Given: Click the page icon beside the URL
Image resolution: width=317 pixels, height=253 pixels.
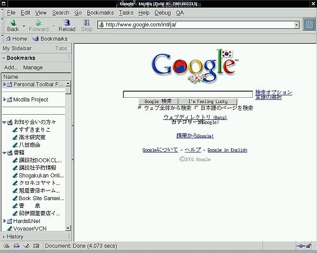Looking at the screenshot, I should click(102, 25).
